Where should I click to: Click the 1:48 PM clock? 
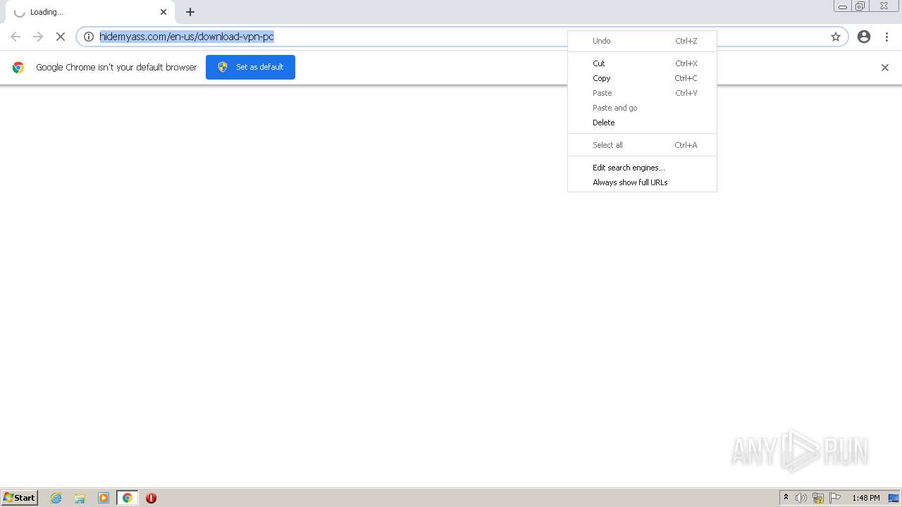[865, 498]
